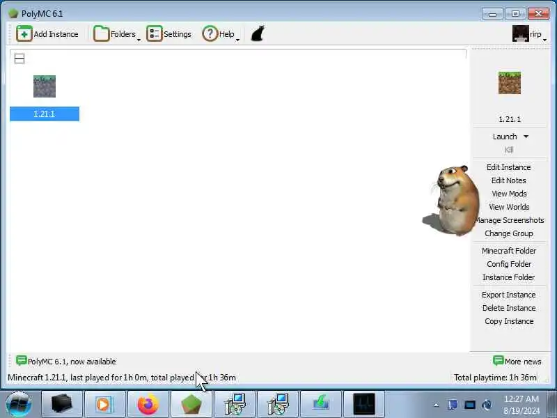Show hidden system tray icons
Viewport: 557px width, 418px height.
(x=437, y=405)
